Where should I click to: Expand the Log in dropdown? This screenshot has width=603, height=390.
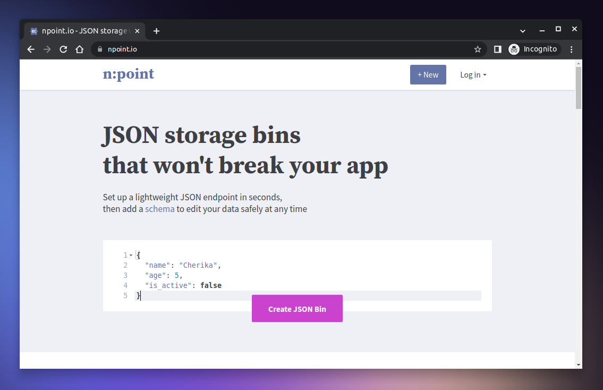pos(473,75)
